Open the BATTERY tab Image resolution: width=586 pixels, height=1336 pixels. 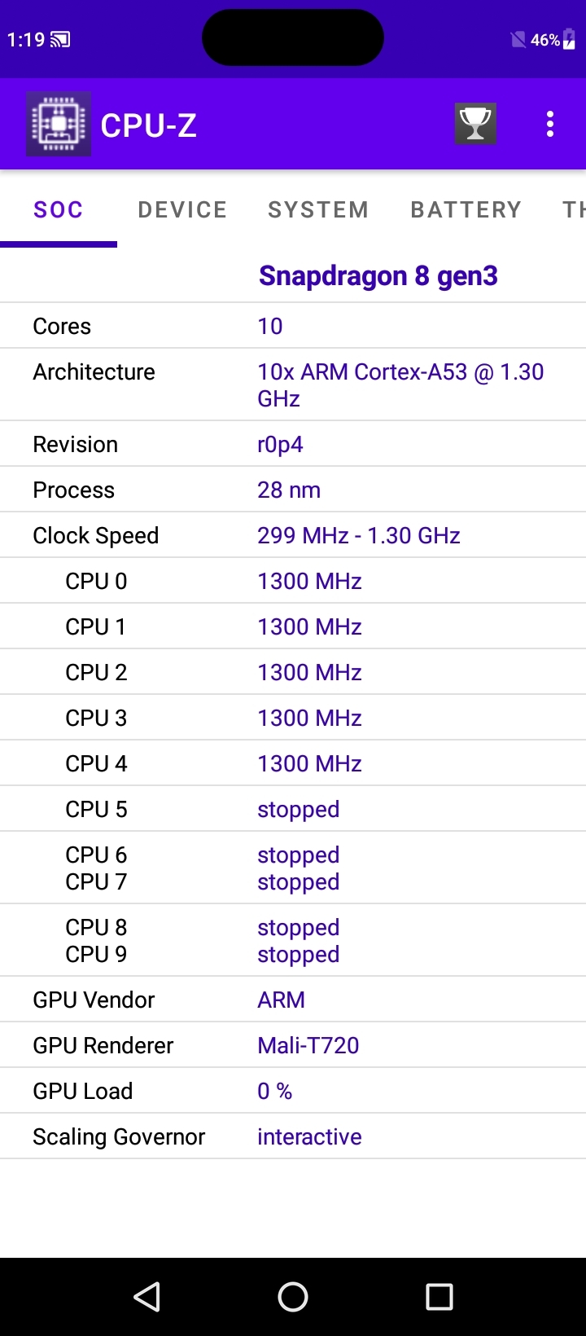tap(466, 210)
